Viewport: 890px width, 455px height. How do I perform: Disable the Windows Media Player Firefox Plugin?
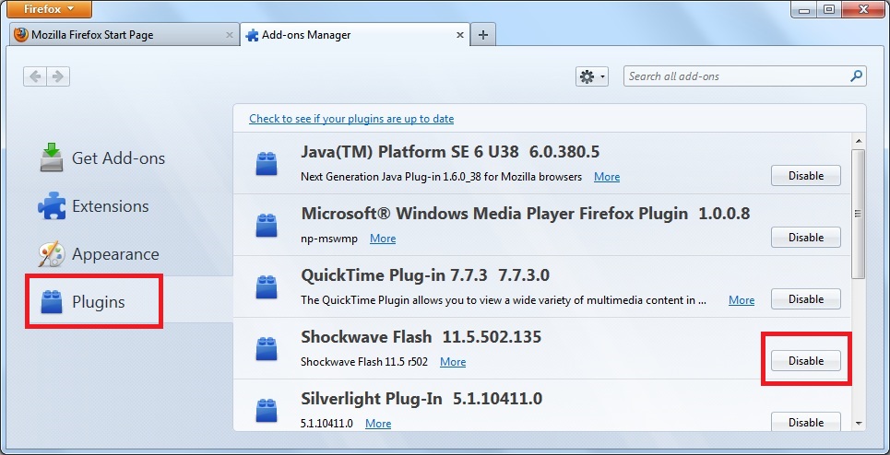pyautogui.click(x=805, y=238)
